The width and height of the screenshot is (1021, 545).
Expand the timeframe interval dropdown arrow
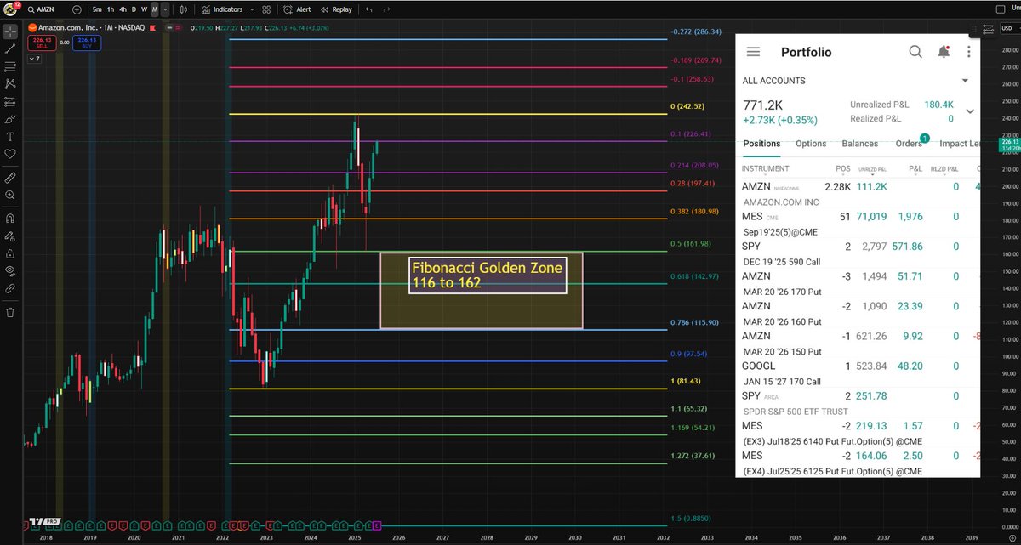[164, 9]
